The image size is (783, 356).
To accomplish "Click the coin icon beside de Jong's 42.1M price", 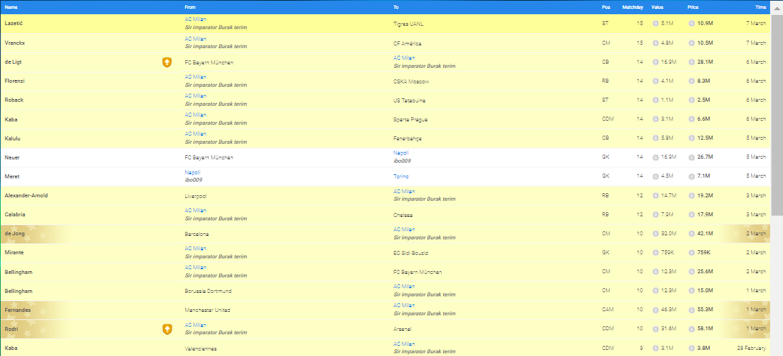I will 691,233.
